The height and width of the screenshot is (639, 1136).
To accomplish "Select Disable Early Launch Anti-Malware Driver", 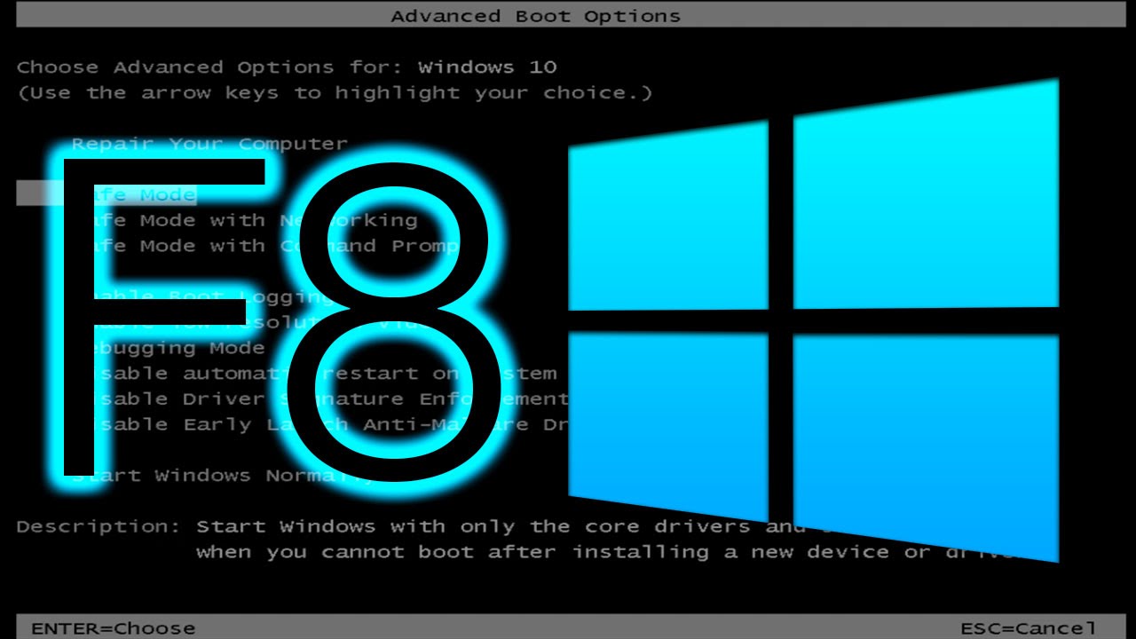I will coord(319,425).
